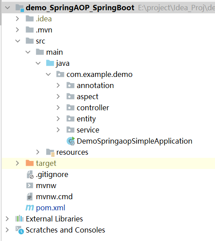Viewport: 215px width, 241px height.
Task: Click the mvnw script file icon
Action: [x=30, y=185]
